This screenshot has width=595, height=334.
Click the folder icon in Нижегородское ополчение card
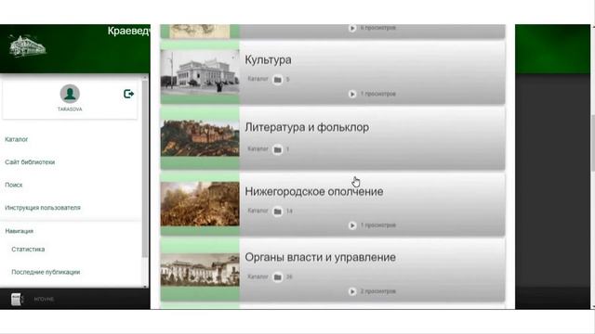[x=278, y=212]
